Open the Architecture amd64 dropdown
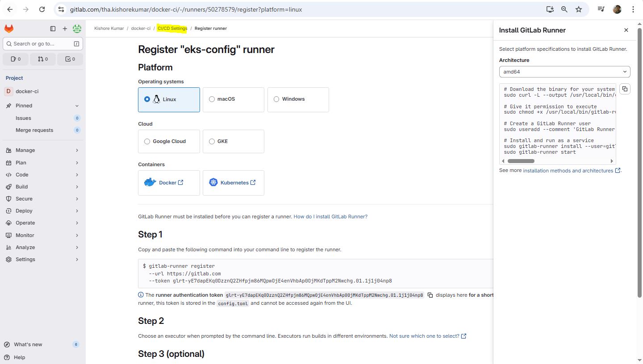643x364 pixels. [564, 72]
